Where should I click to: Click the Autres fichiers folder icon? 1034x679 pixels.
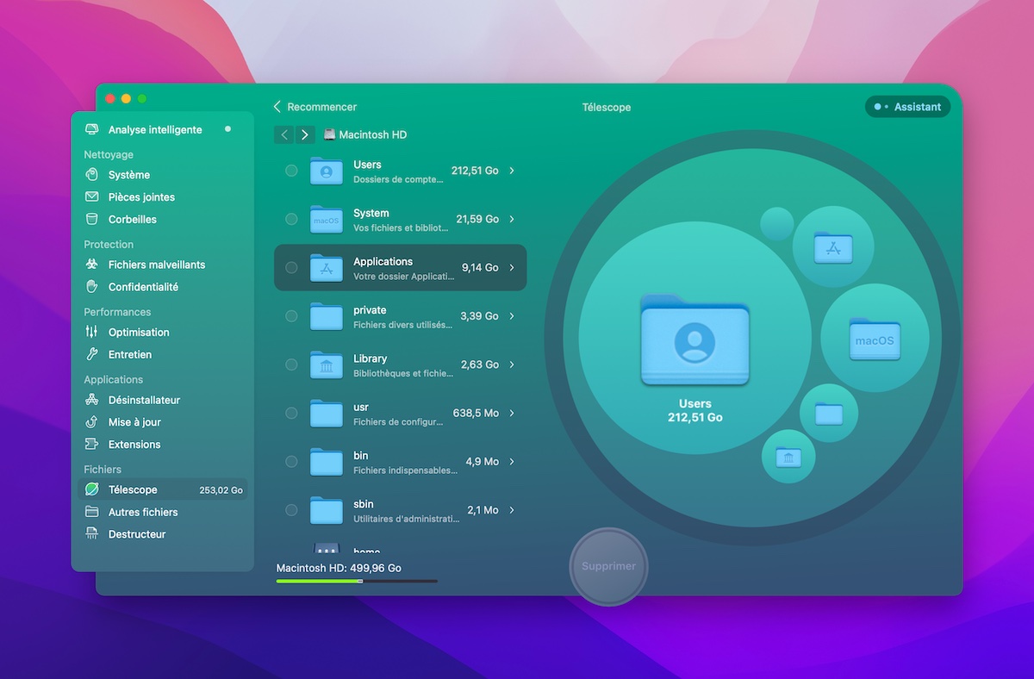(x=92, y=512)
